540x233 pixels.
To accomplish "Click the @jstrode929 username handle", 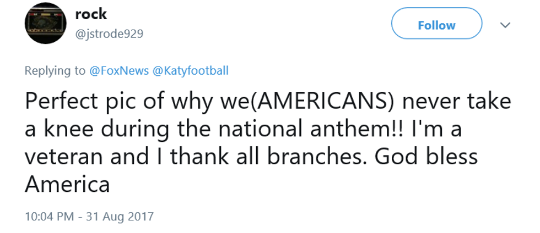I will pyautogui.click(x=109, y=34).
